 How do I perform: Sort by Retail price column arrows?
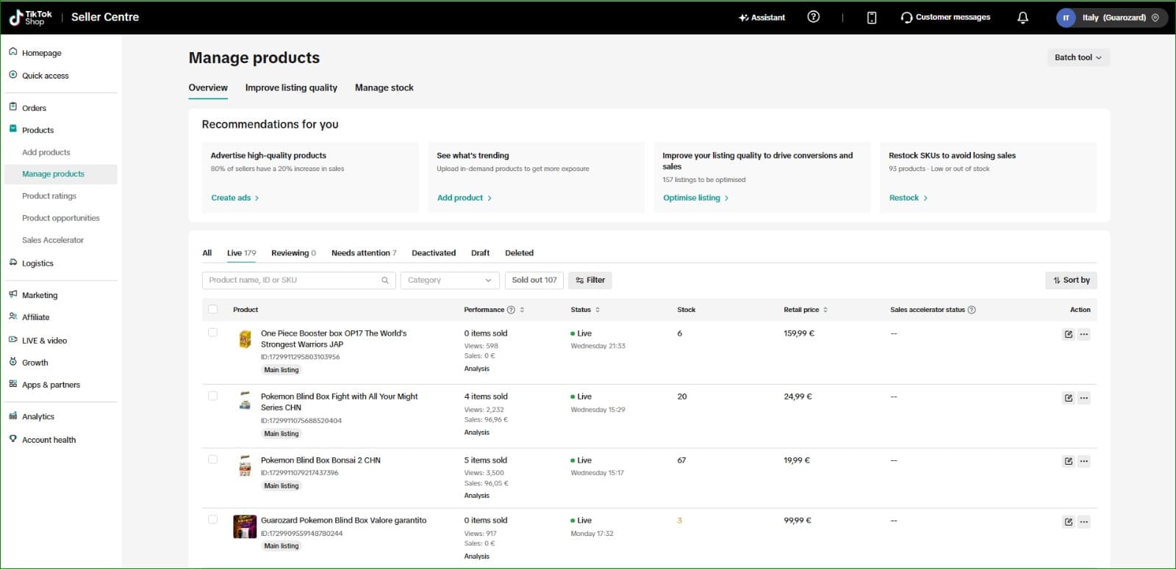coord(825,310)
